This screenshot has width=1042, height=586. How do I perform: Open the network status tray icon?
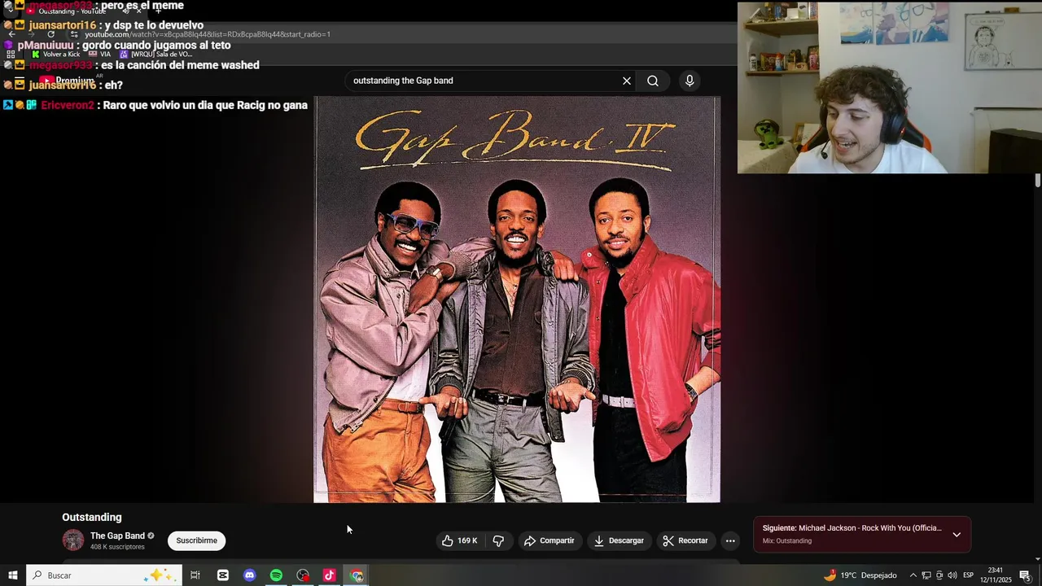coord(926,575)
